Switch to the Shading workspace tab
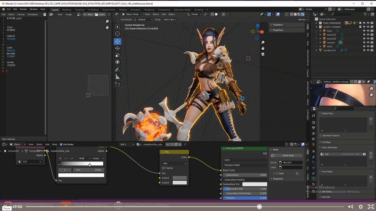 pyautogui.click(x=123, y=9)
